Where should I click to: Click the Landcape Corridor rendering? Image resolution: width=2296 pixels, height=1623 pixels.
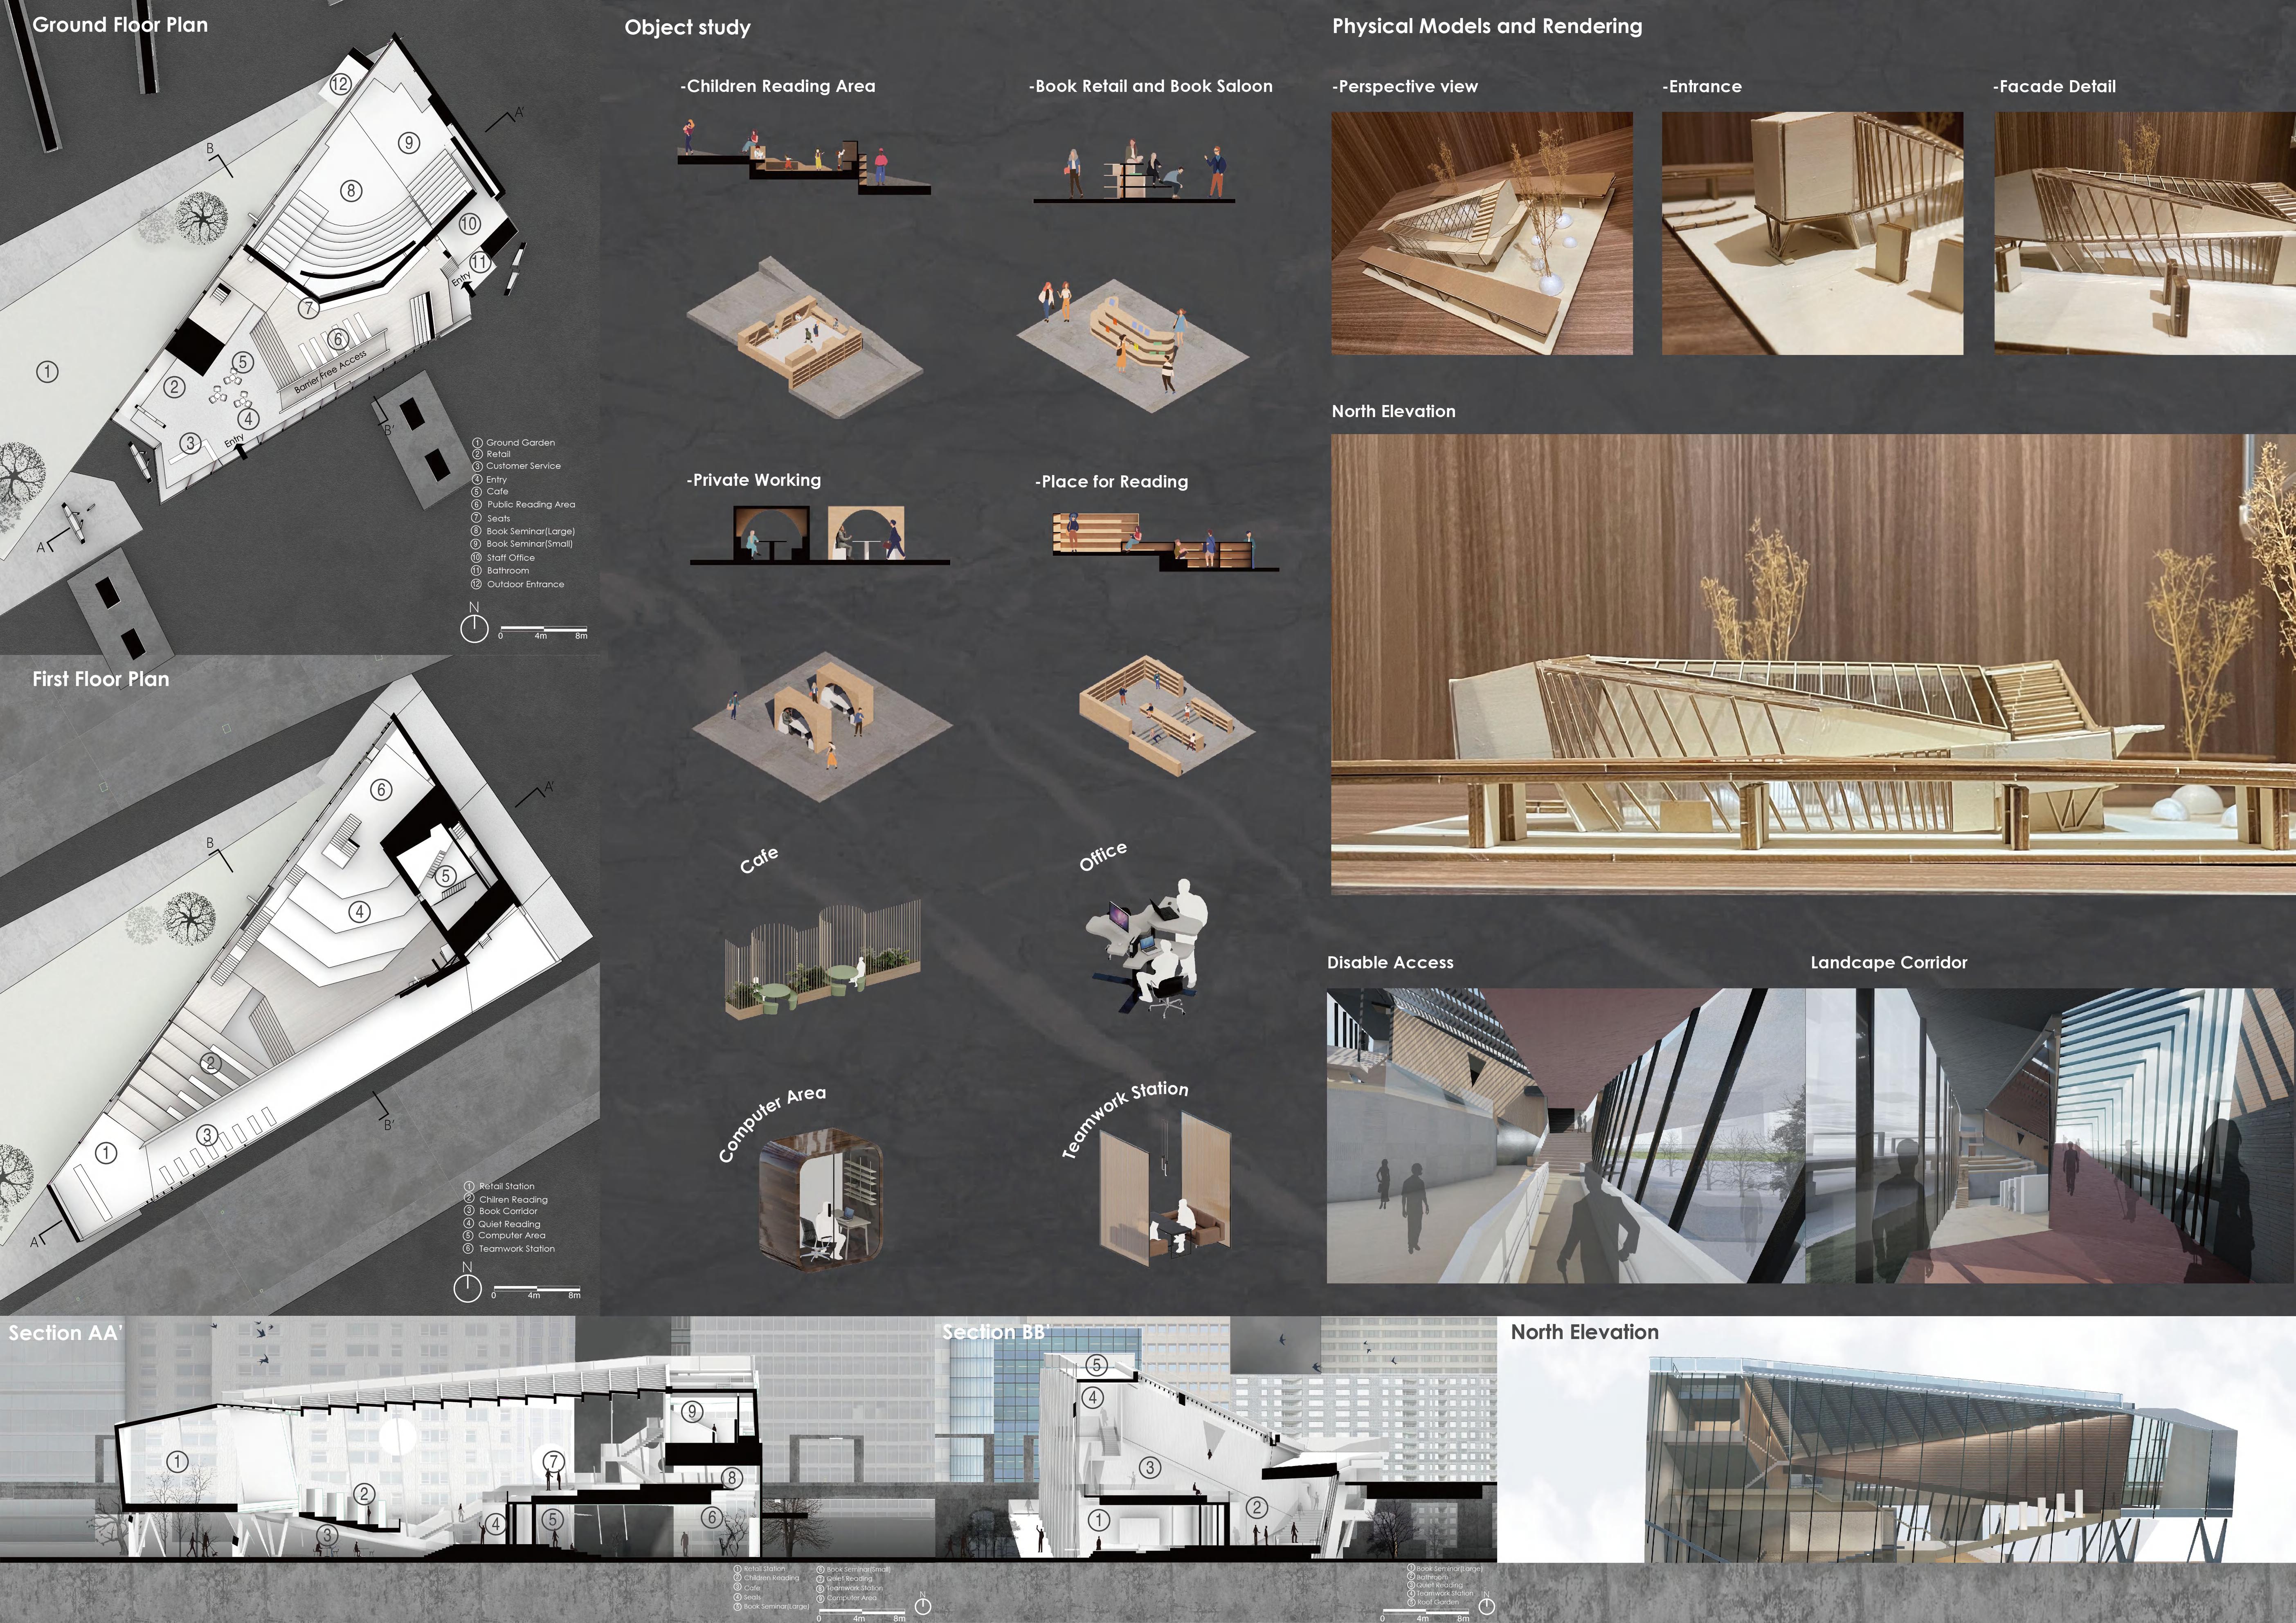(2050, 1135)
